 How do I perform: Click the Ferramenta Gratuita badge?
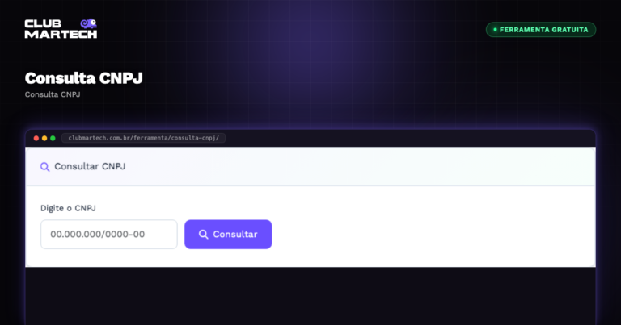point(541,30)
